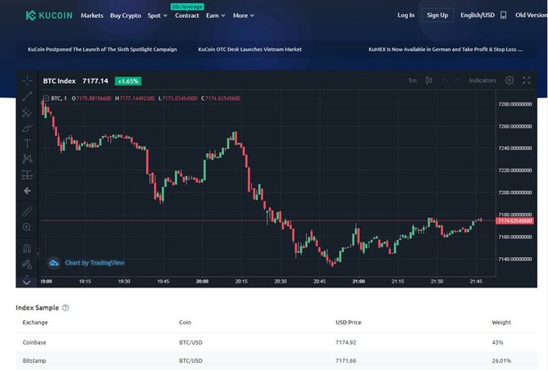
Task: Open the Markets page
Action: 92,16
